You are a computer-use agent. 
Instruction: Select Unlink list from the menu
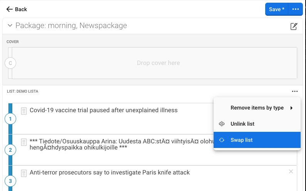(x=242, y=124)
